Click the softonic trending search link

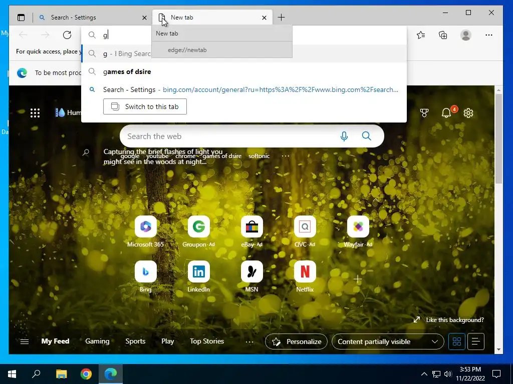coord(259,156)
